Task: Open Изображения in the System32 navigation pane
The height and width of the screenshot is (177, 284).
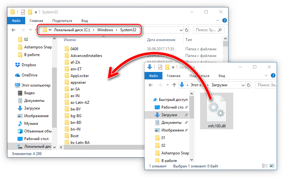Action: tap(33, 116)
